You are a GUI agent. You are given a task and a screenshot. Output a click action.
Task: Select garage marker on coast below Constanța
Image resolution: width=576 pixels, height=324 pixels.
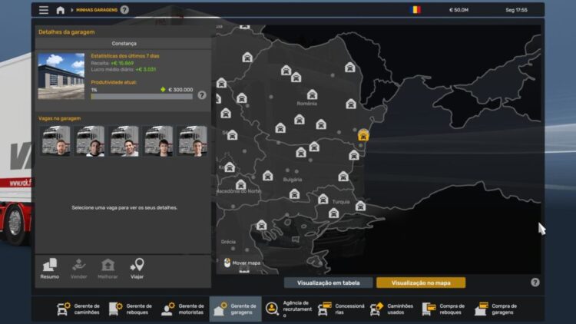(x=354, y=155)
